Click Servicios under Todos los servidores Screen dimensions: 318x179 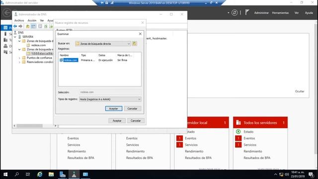250,145
